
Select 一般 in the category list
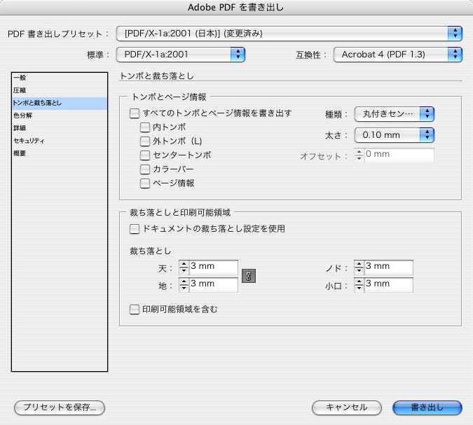point(59,78)
